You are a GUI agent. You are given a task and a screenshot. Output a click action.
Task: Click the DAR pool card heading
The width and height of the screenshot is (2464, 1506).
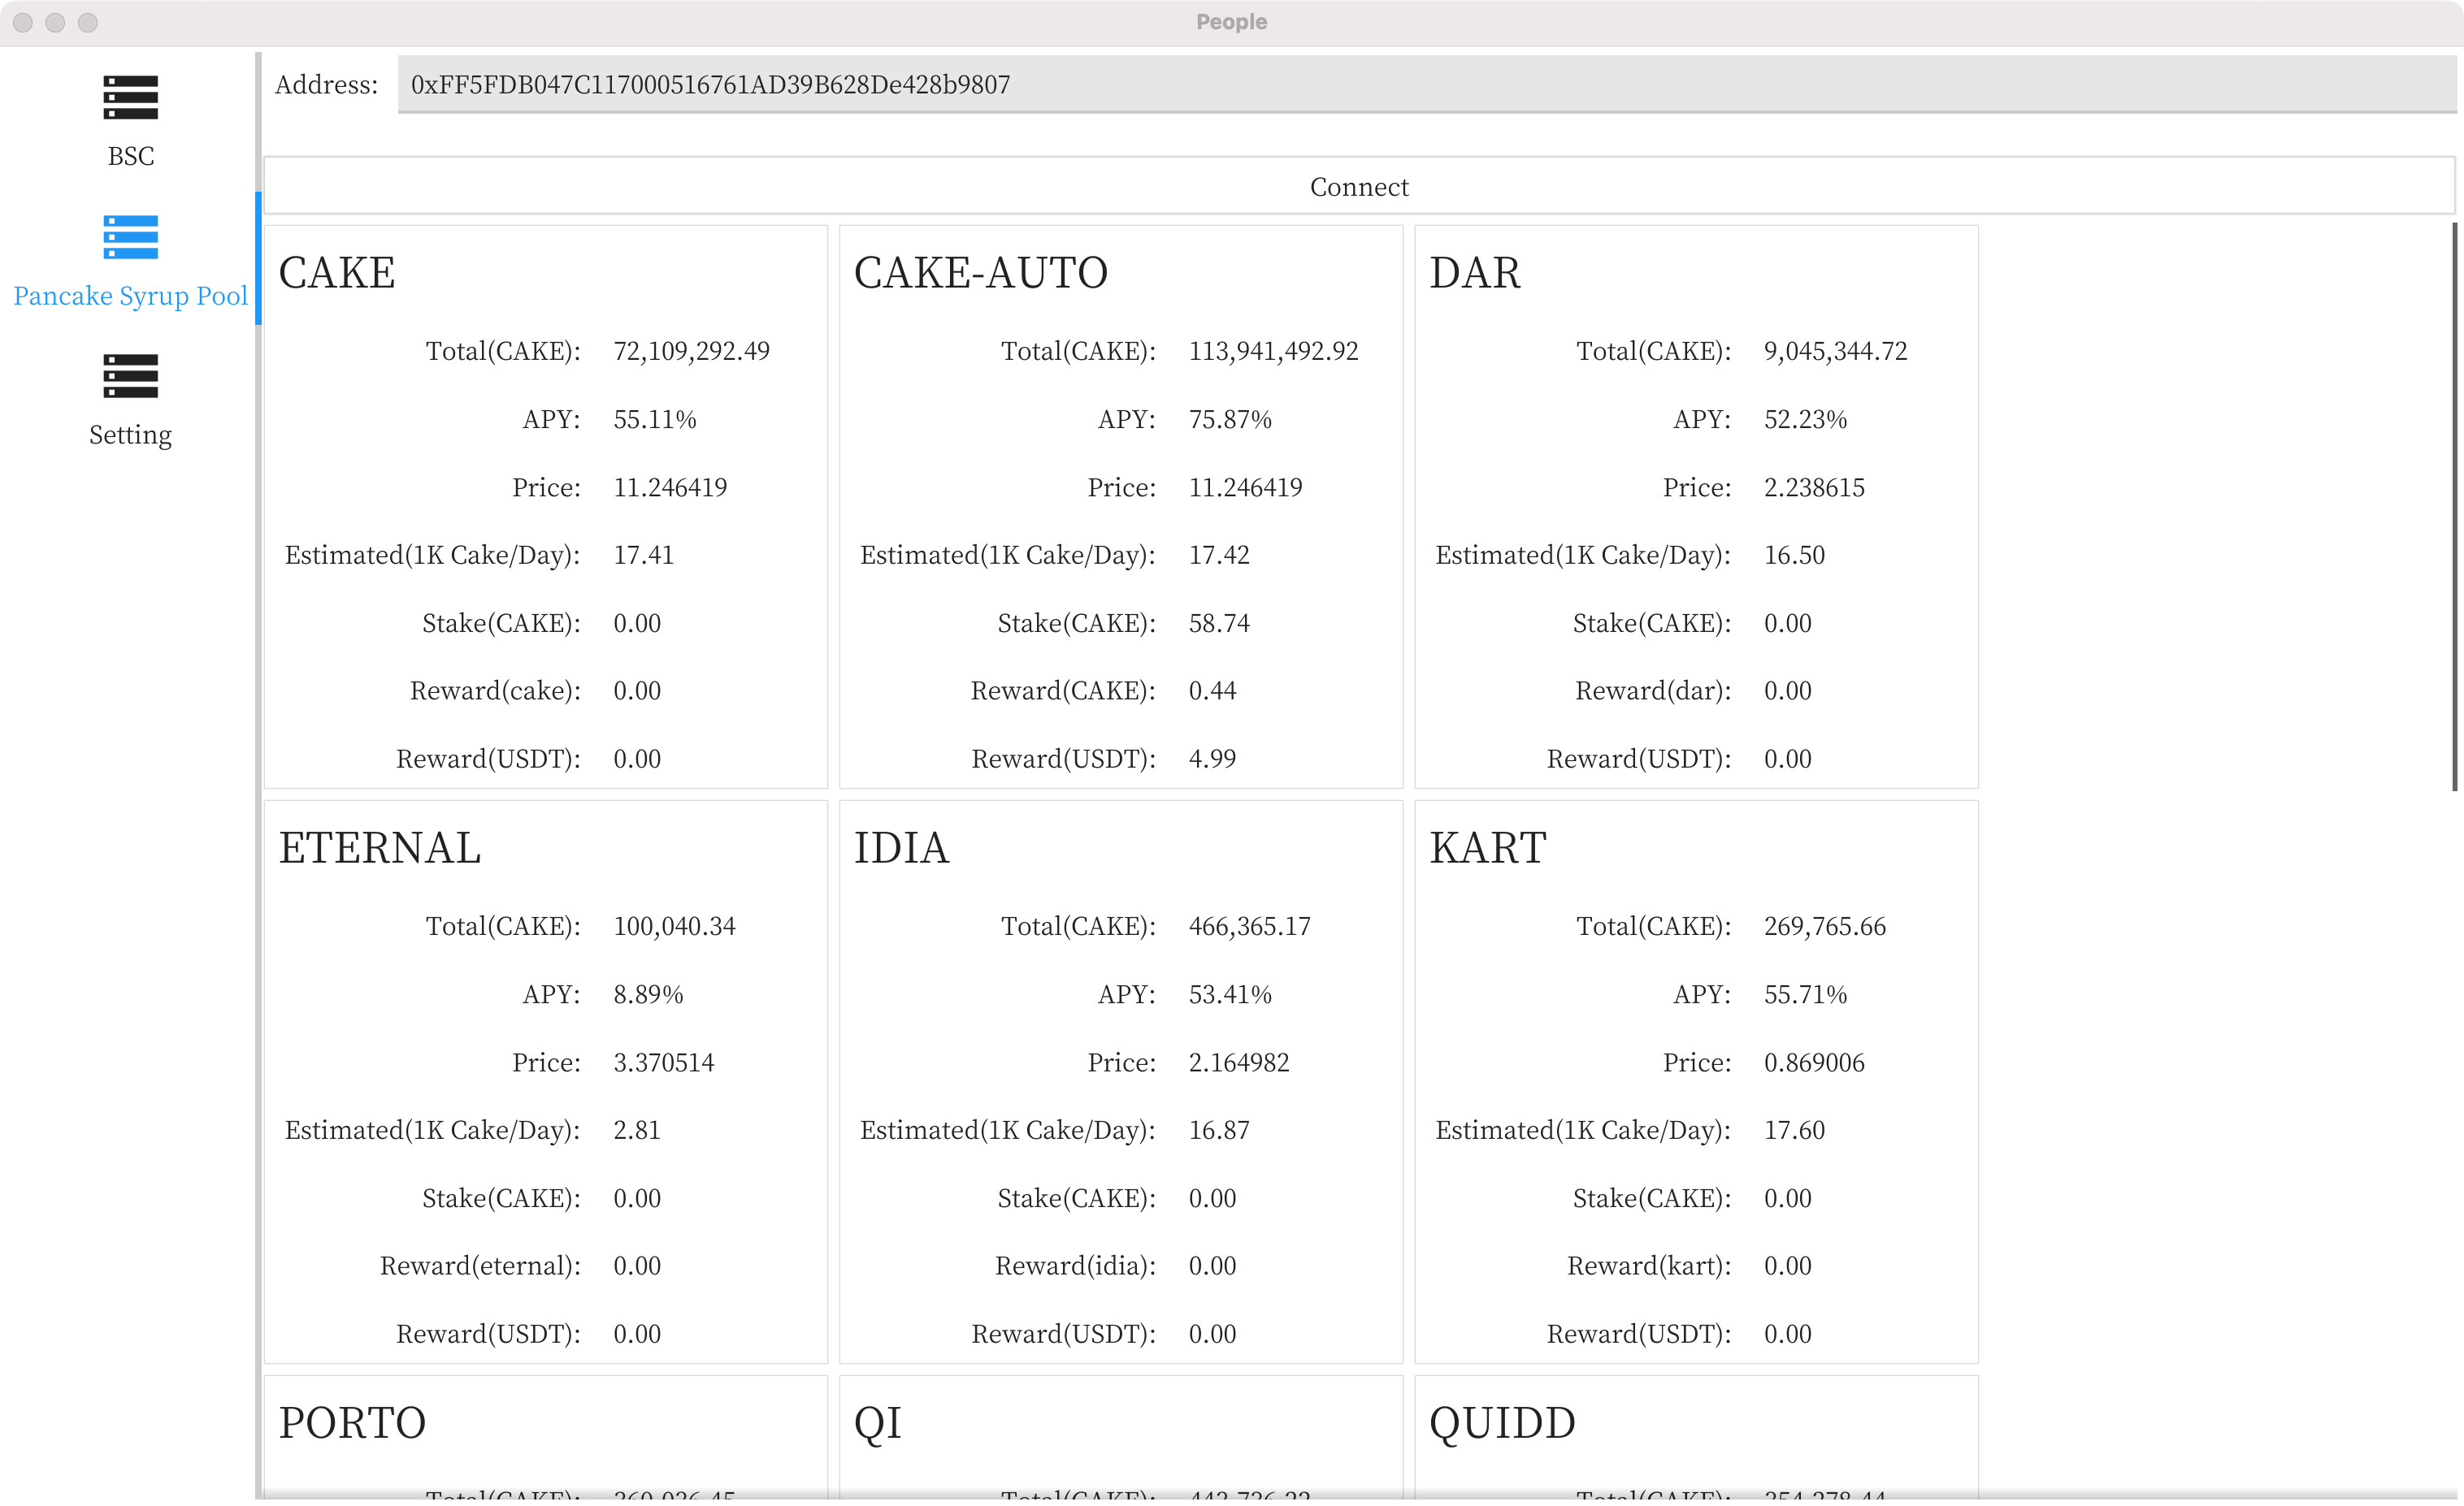[x=1474, y=273]
